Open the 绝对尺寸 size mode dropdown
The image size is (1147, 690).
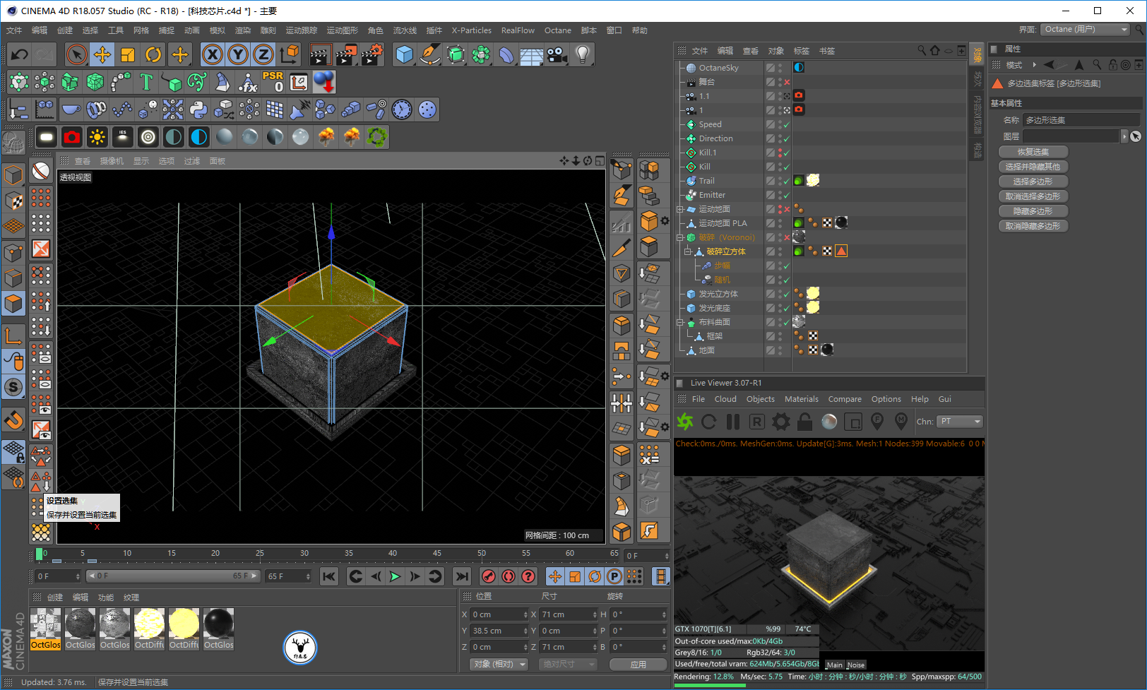(568, 665)
